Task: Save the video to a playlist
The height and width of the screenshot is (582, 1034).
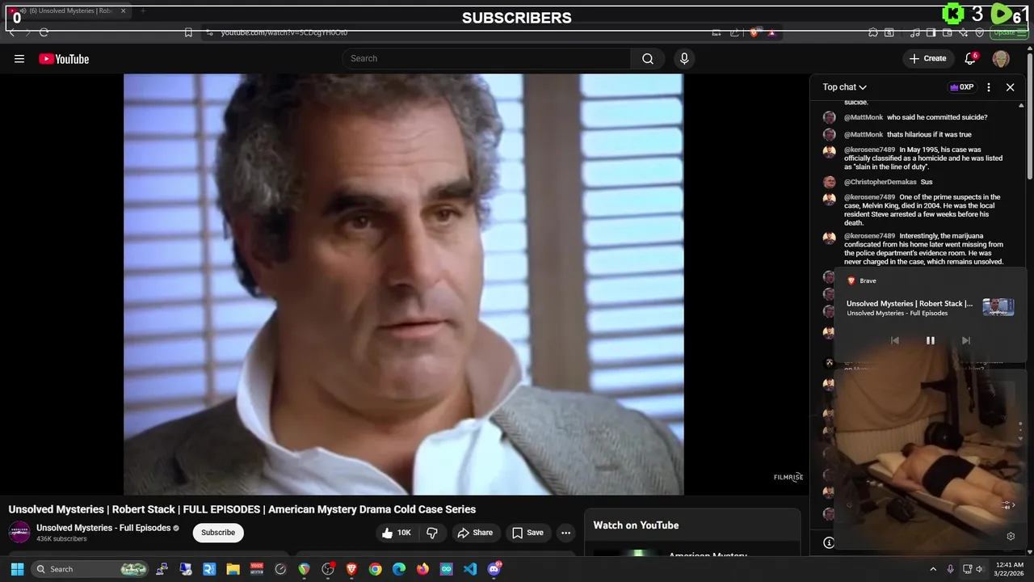Action: (x=528, y=533)
